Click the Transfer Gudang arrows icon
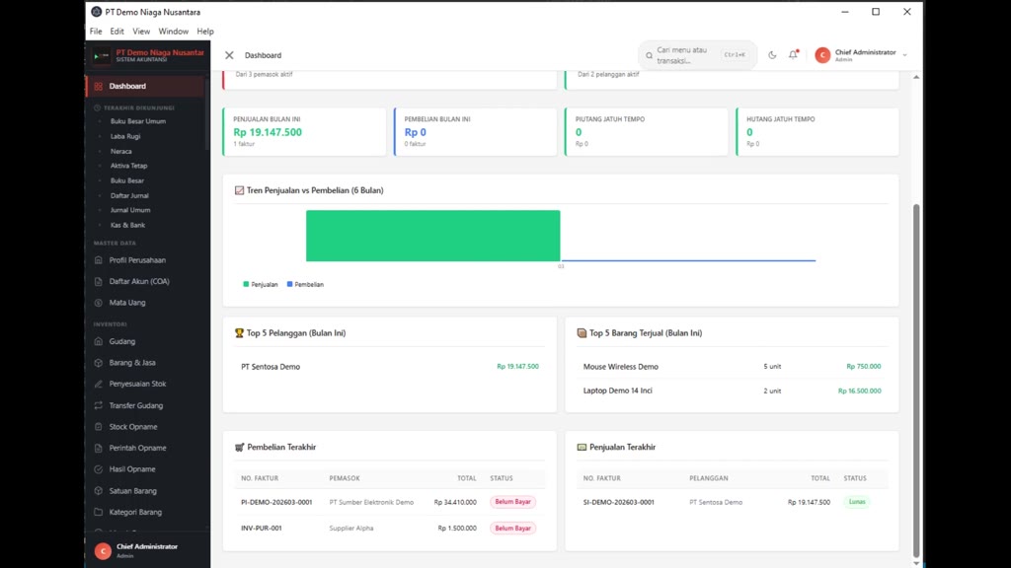This screenshot has height=568, width=1011. point(98,405)
